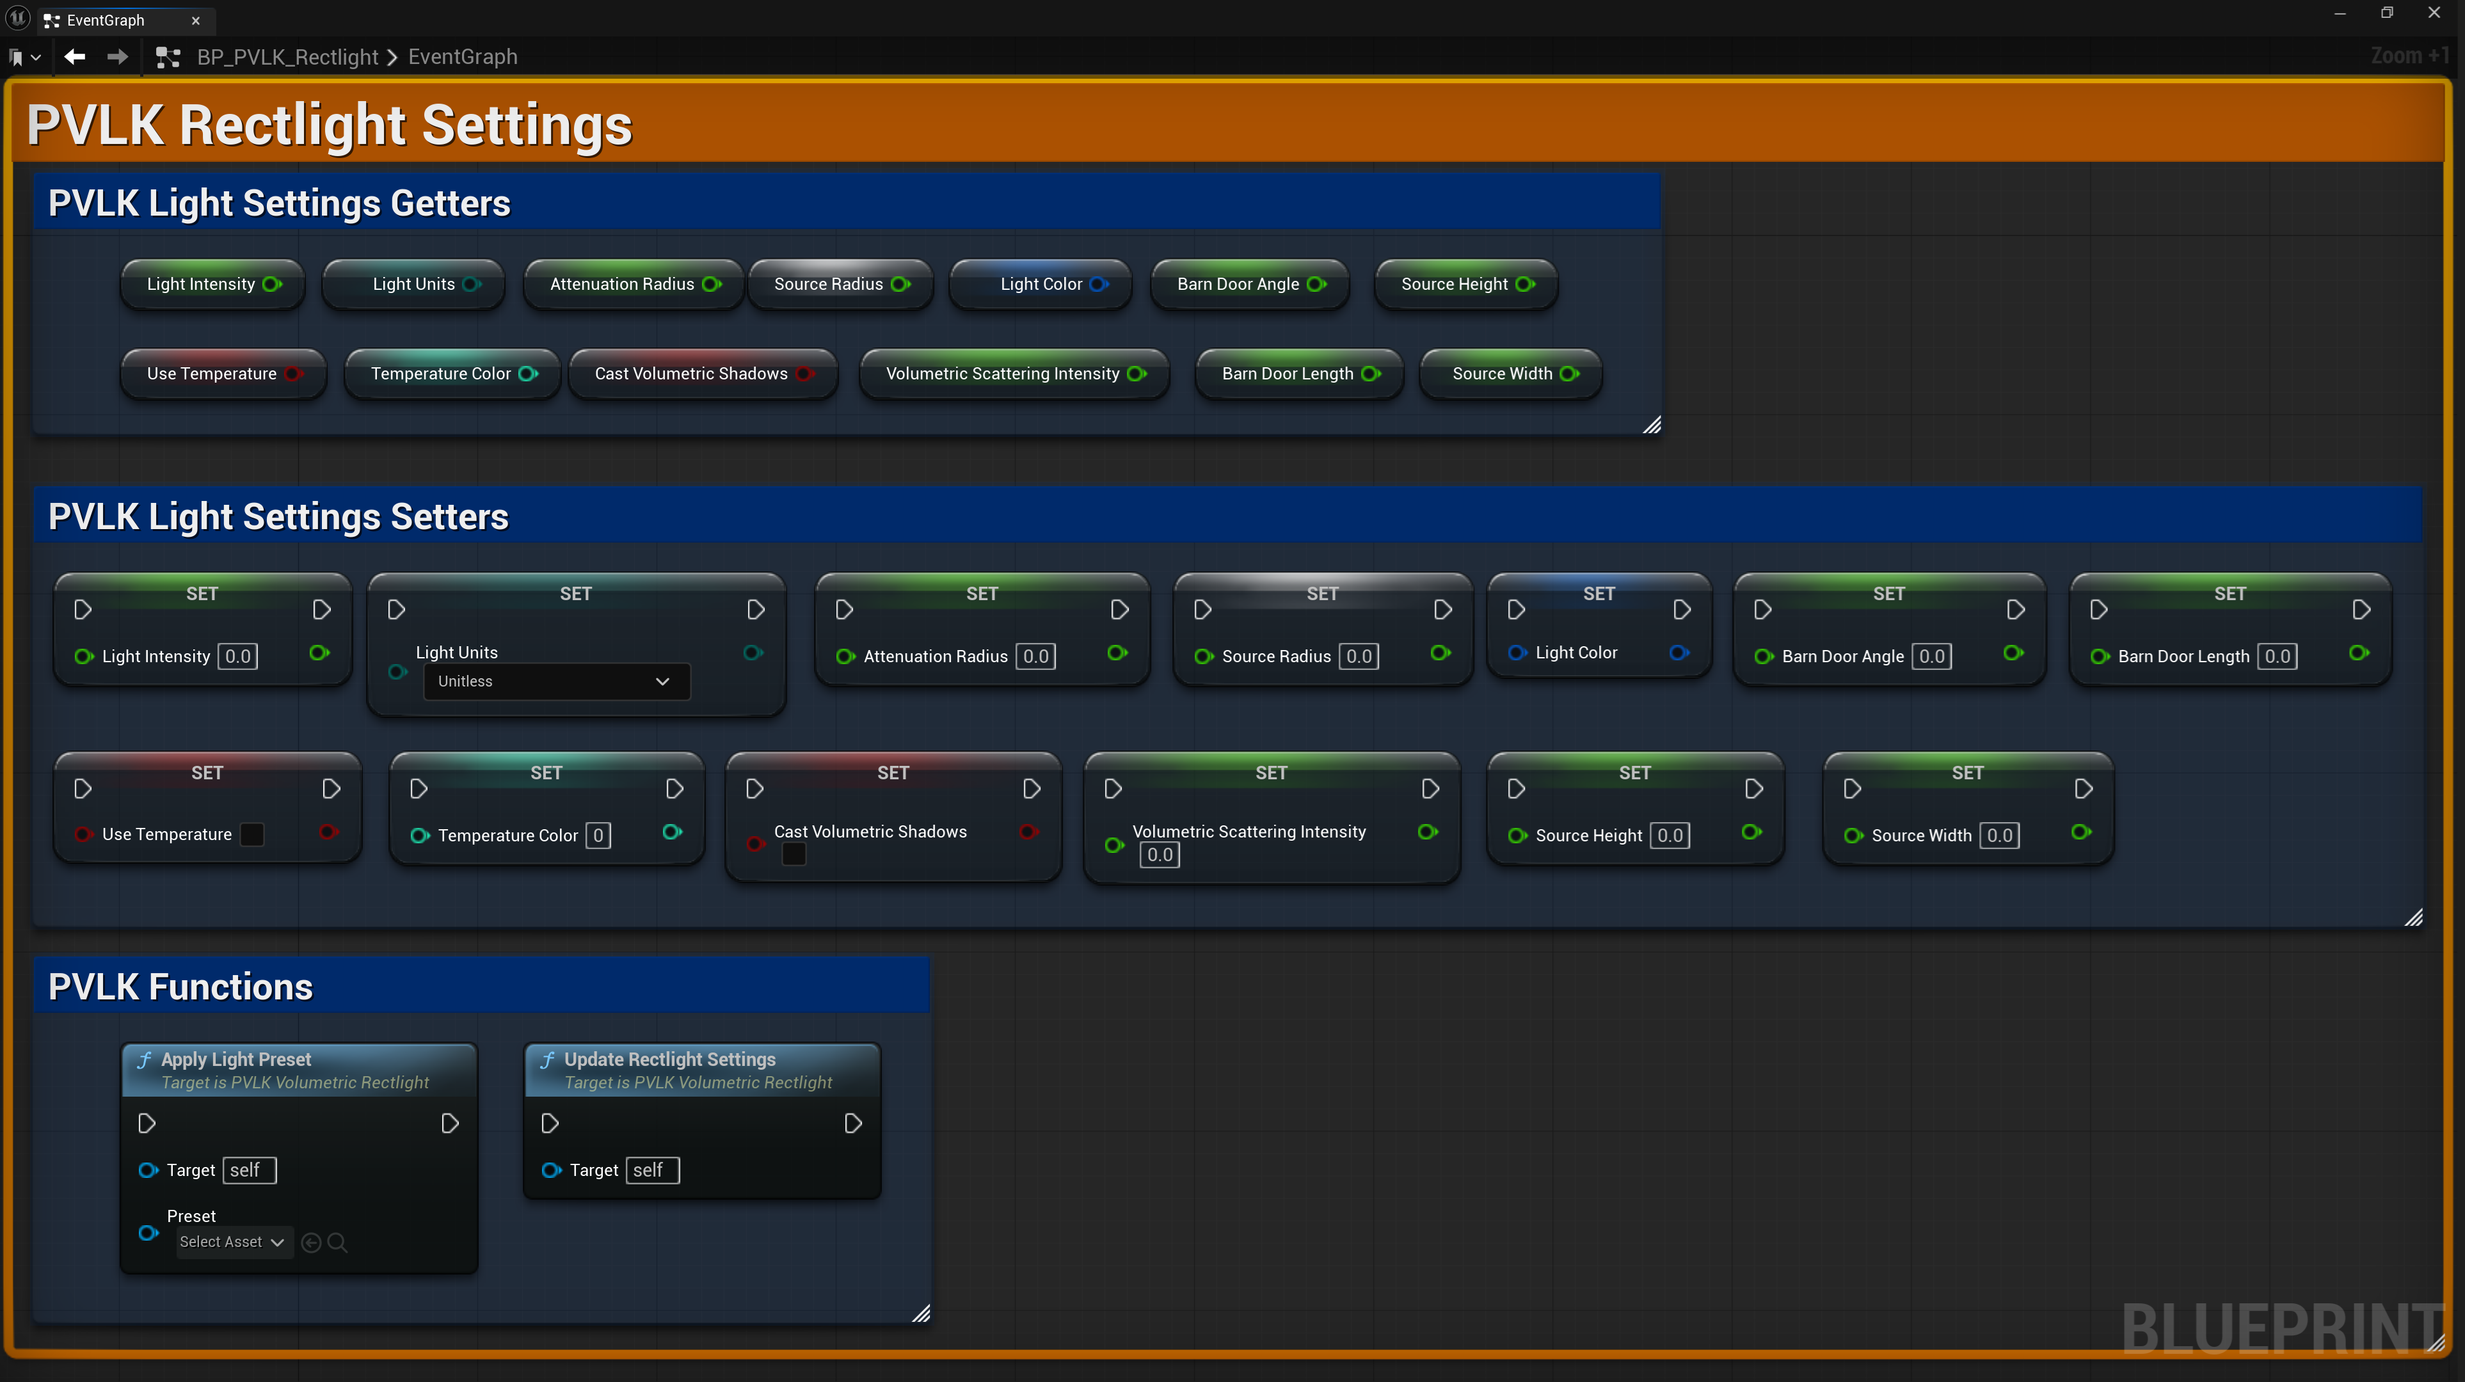Click the blueprint graph icon beside BP_PVLK_Rectlight
This screenshot has height=1382, width=2465.
[168, 58]
